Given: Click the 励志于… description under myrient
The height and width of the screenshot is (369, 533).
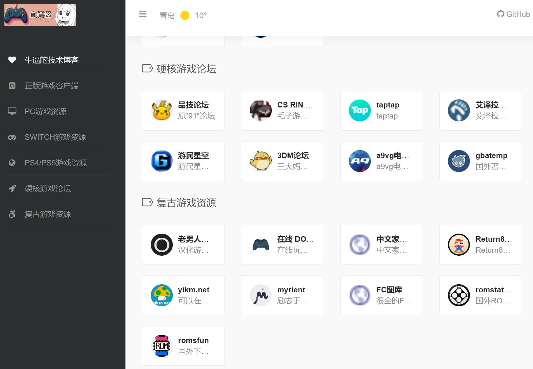Looking at the screenshot, I should (292, 301).
